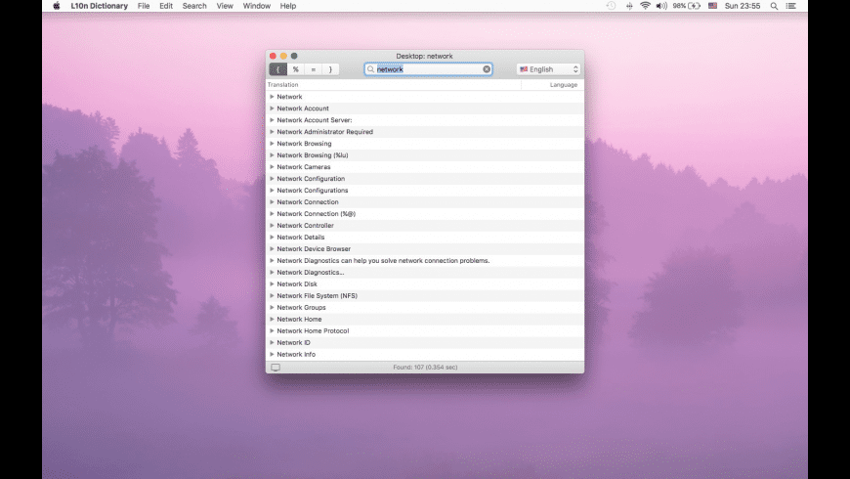
Task: Open the Apple menu
Action: click(57, 6)
